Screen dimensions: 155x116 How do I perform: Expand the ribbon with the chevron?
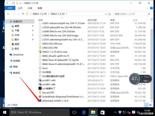tap(147, 8)
